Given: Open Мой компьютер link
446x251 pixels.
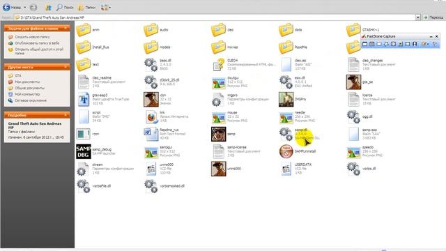Looking at the screenshot, I should pos(27,94).
